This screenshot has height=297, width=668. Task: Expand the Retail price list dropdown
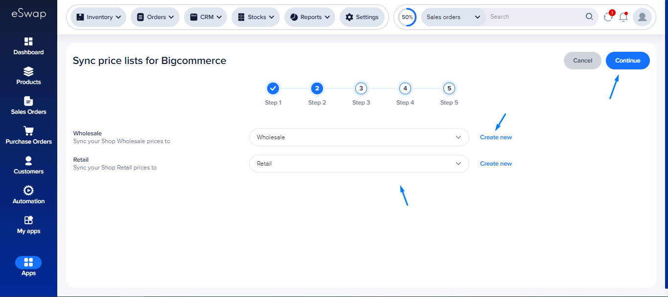click(359, 164)
